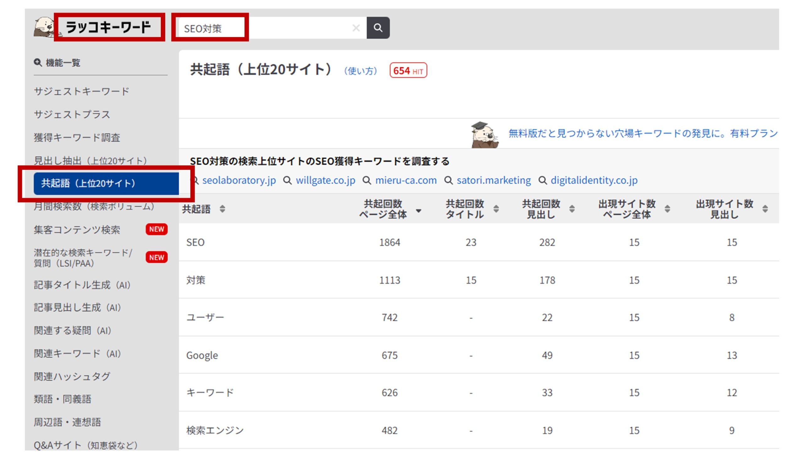
Task: Click value 1864 in SEO row
Action: coord(390,243)
